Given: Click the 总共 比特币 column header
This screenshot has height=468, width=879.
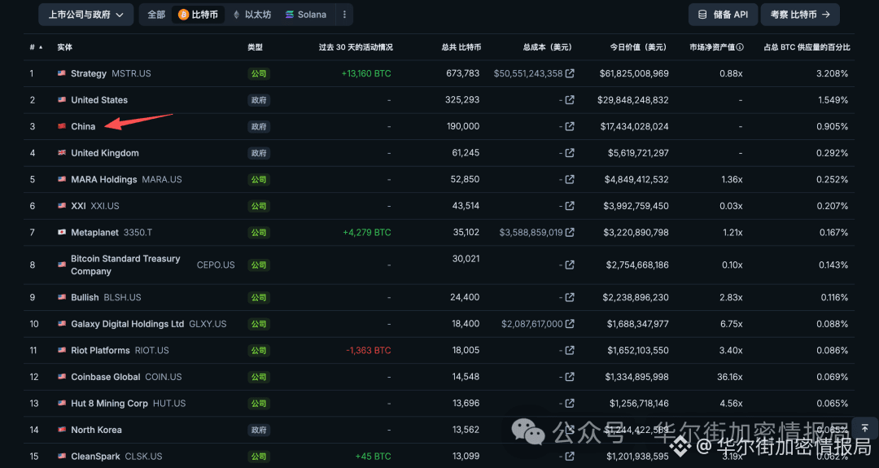Looking at the screenshot, I should [x=461, y=47].
